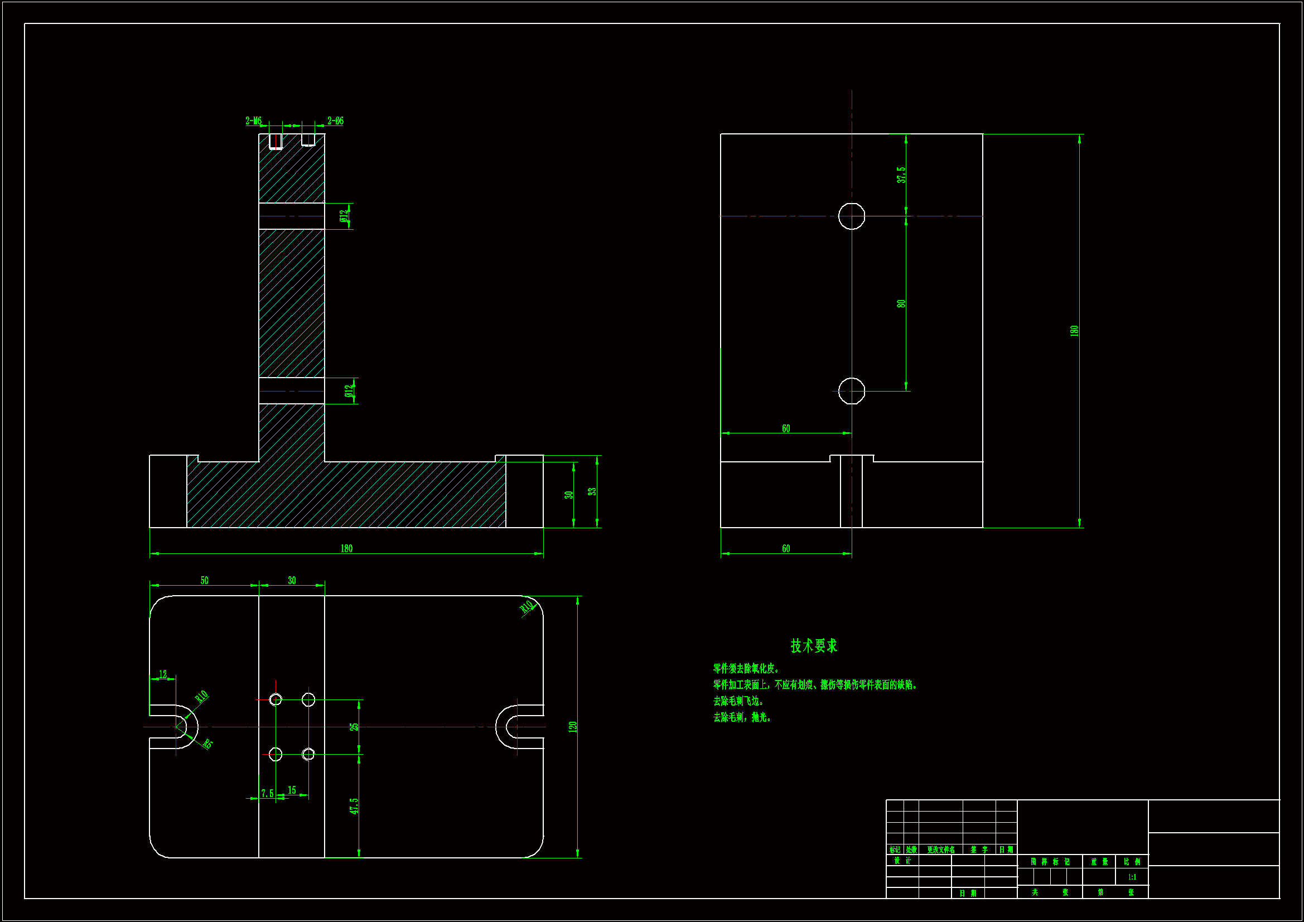Select the 33 height dimension
The width and height of the screenshot is (1304, 922).
(x=592, y=492)
